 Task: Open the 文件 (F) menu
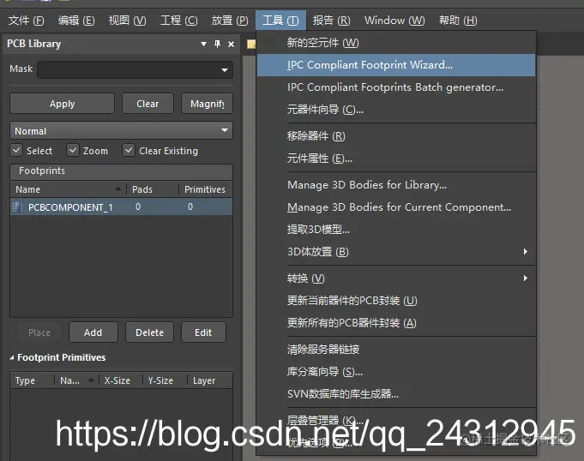(x=26, y=20)
